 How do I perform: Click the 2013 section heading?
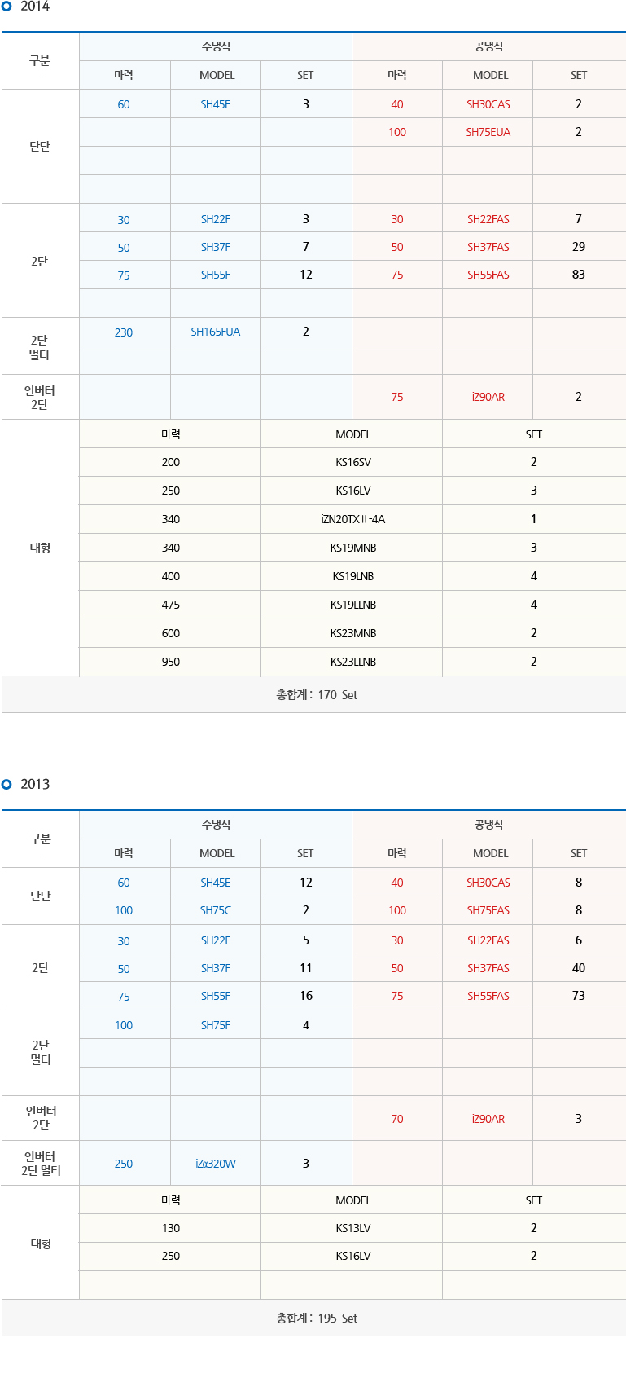(x=35, y=784)
